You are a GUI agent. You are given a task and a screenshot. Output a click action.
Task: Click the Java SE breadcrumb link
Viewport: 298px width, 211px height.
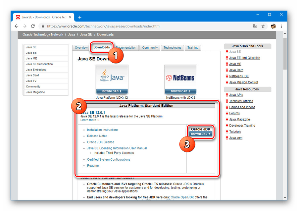tap(86, 34)
